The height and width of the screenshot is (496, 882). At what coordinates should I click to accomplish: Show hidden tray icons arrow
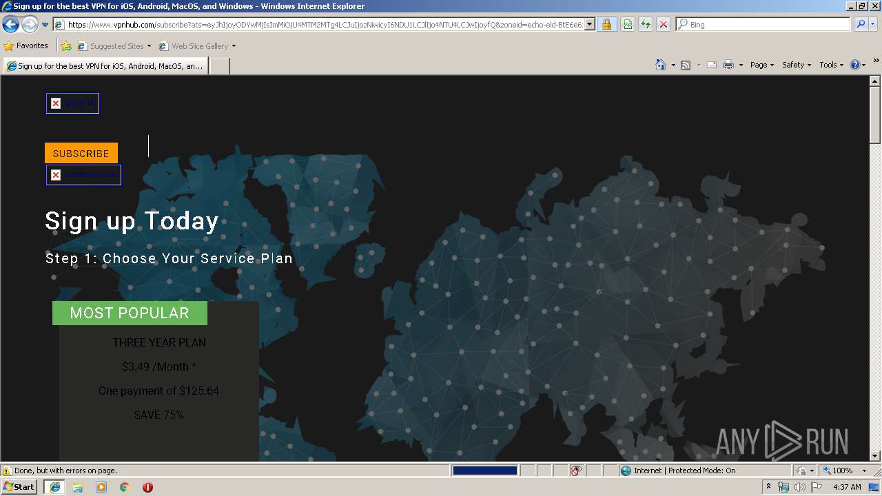coord(768,487)
